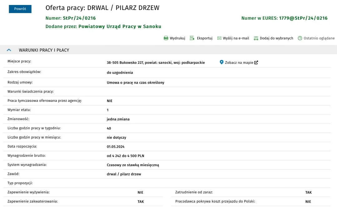Click the EURES number 1779@StPr/24/0216
This screenshot has height=210, width=337.
pyautogui.click(x=303, y=18)
